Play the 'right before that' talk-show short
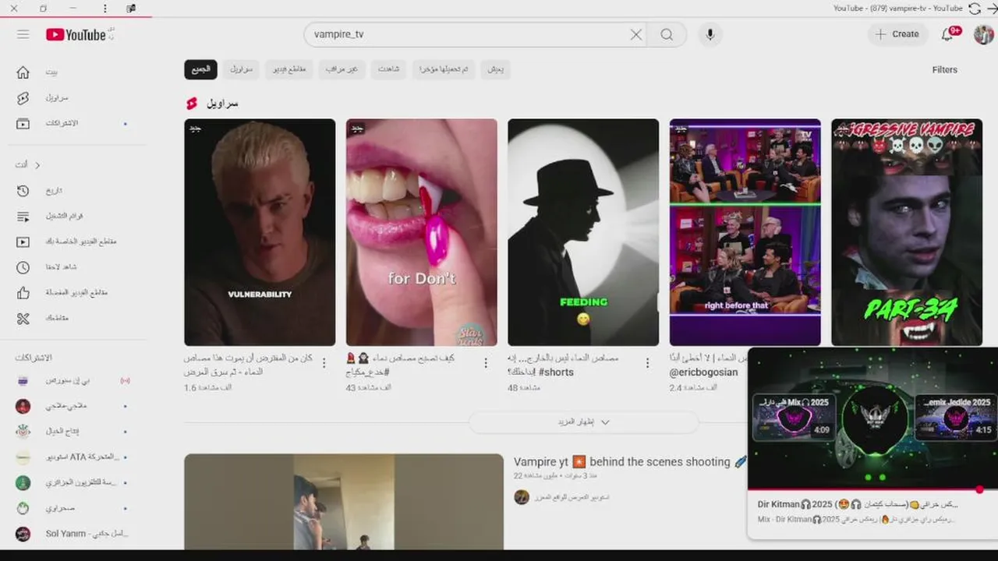 745,232
